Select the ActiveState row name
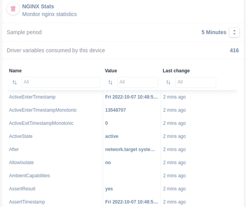Image resolution: width=246 pixels, height=207 pixels. (21, 136)
